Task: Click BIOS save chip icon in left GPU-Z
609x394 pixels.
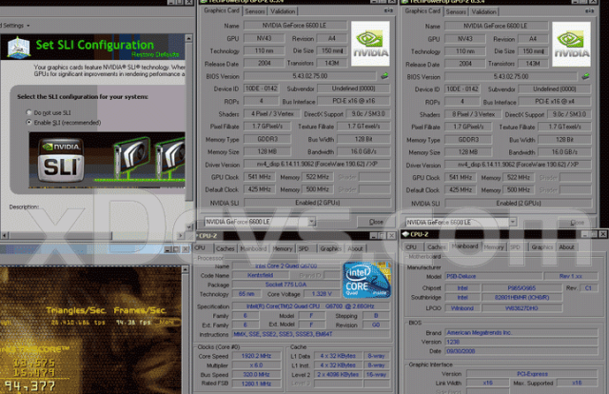Action: coord(384,76)
